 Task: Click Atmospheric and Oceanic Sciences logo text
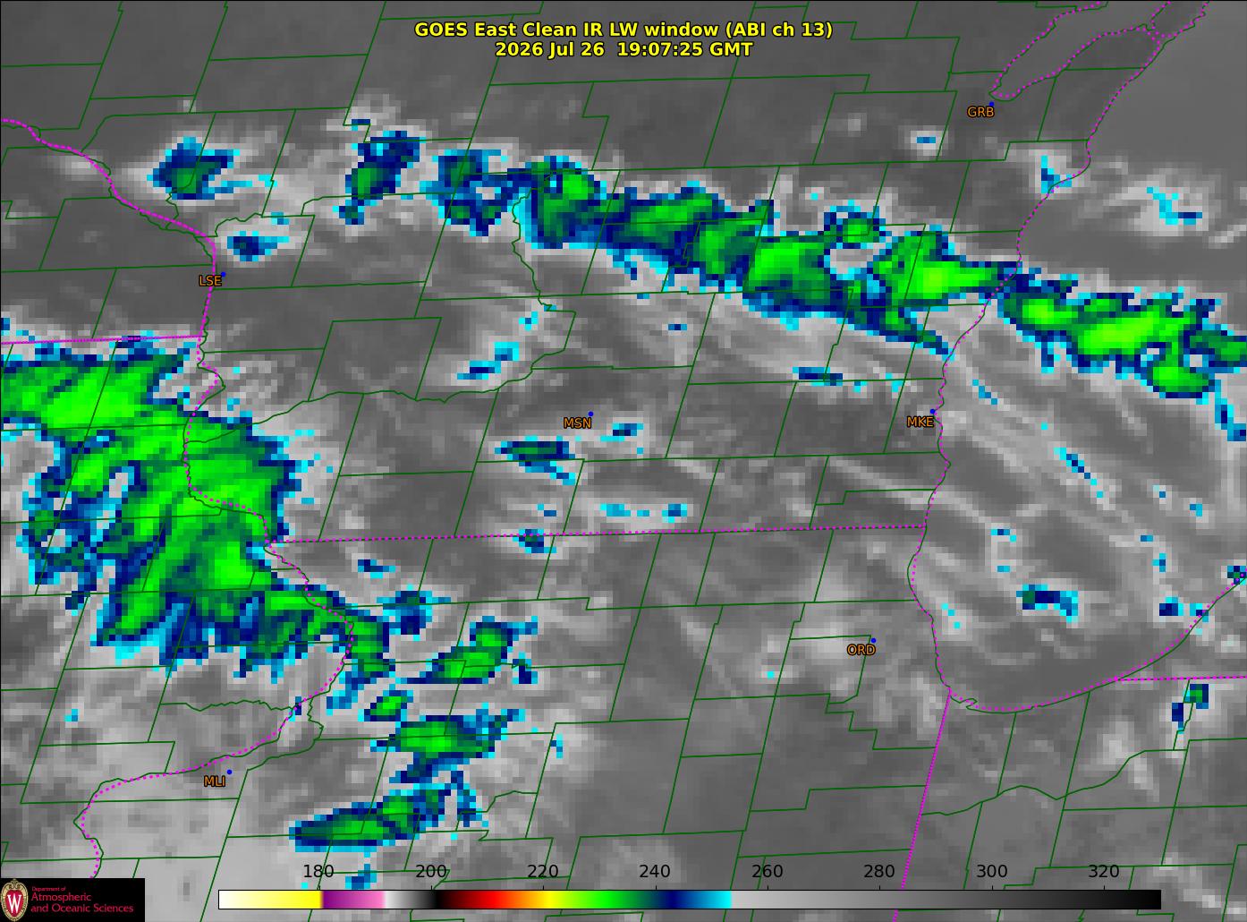tap(82, 902)
